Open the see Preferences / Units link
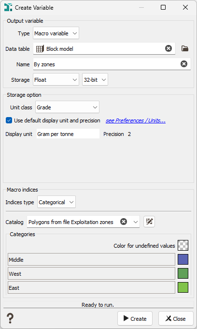 click(136, 120)
